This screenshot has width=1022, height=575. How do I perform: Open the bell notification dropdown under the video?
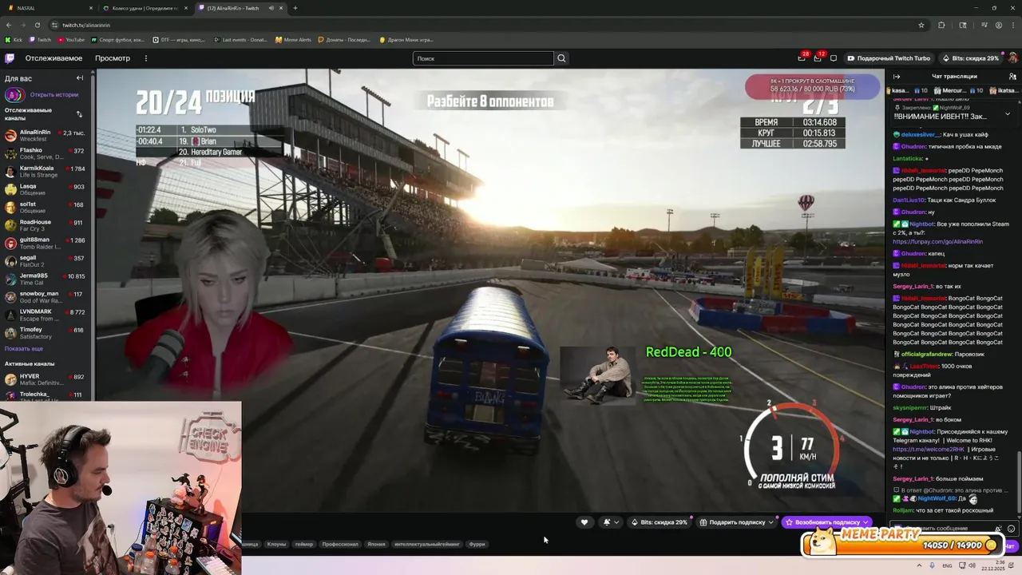pos(611,522)
